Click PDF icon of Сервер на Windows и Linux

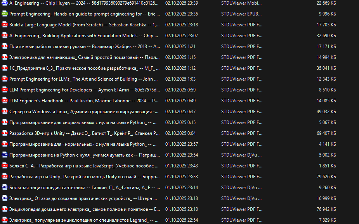[5, 112]
